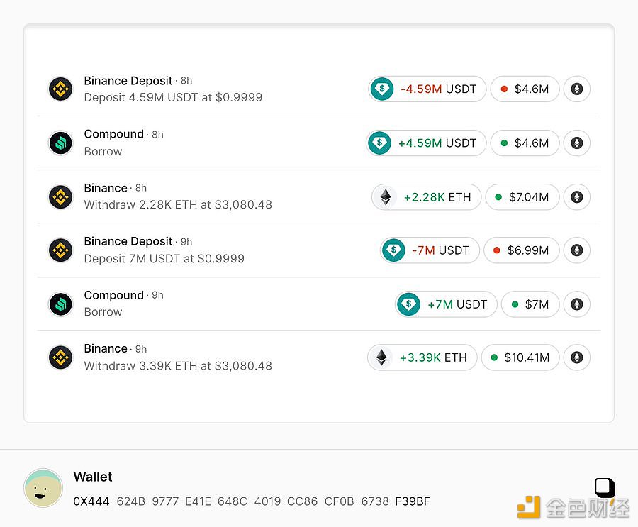Select 'Binance' title of 8h withdrawal
638x527 pixels.
(106, 188)
